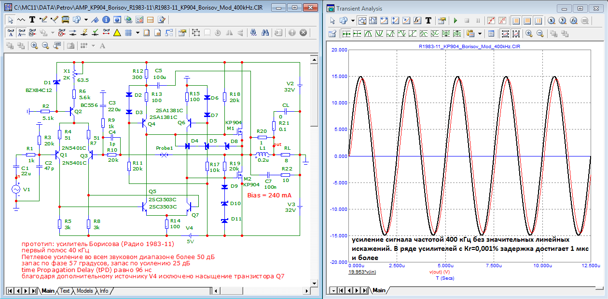Click the blue Info icon
The width and height of the screenshot is (608, 299).
[x=105, y=20]
